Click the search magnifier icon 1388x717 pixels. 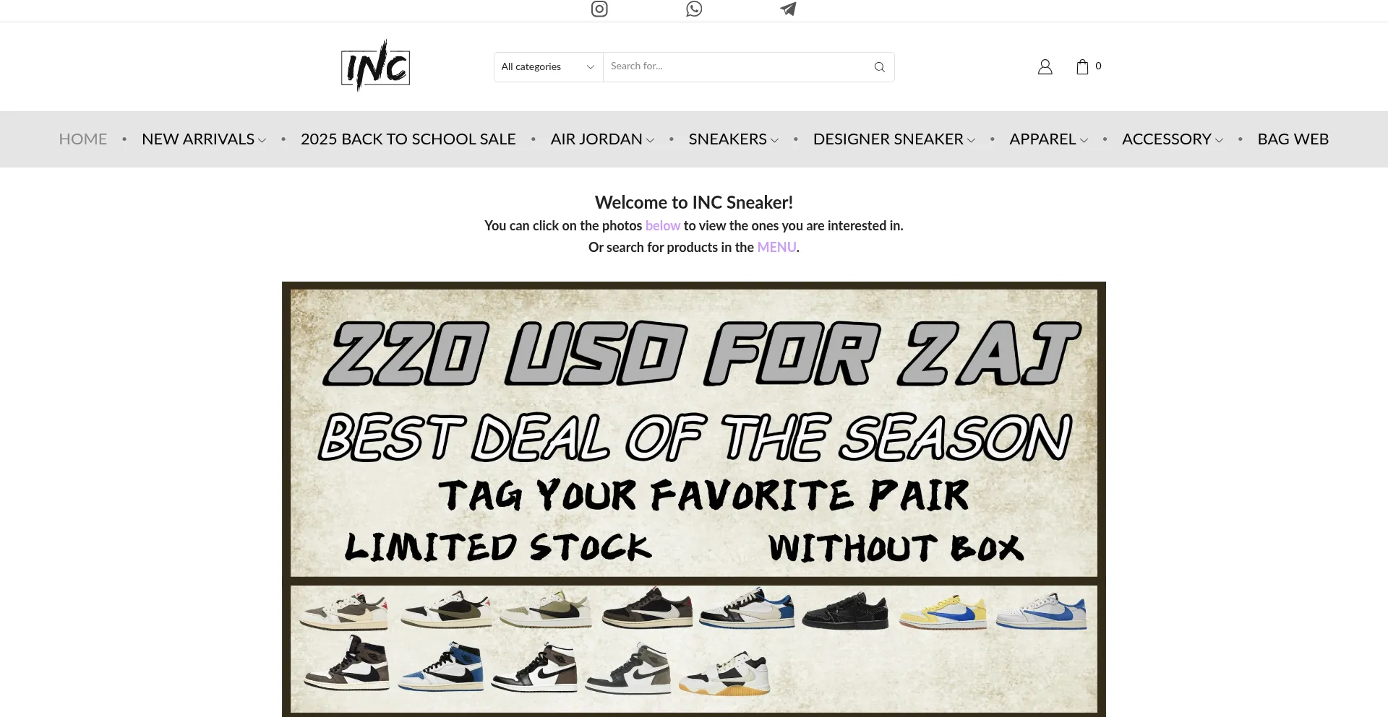[x=879, y=67]
